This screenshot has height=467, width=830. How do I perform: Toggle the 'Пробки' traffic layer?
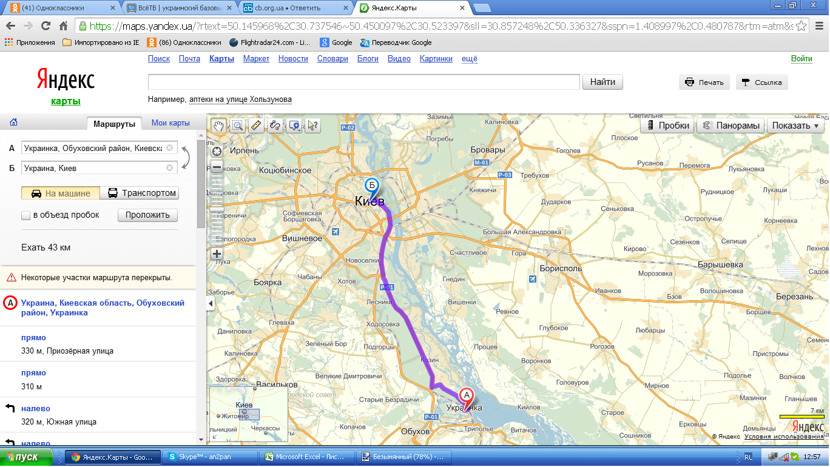668,126
